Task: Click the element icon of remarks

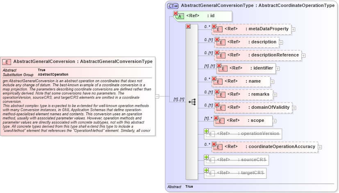Action: [221, 95]
